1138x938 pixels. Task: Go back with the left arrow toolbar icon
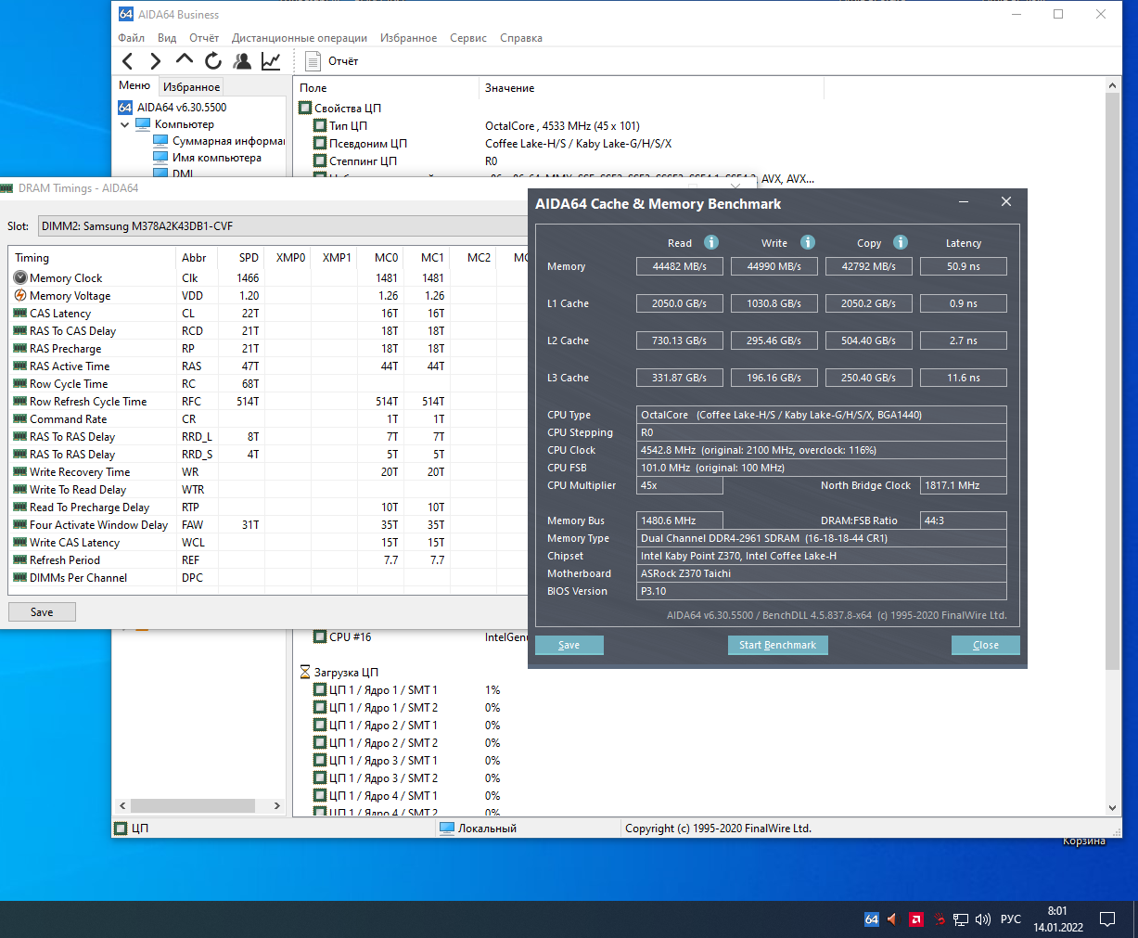[128, 61]
